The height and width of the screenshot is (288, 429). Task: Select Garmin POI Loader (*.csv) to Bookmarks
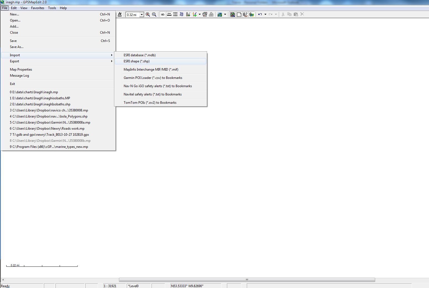[161, 78]
